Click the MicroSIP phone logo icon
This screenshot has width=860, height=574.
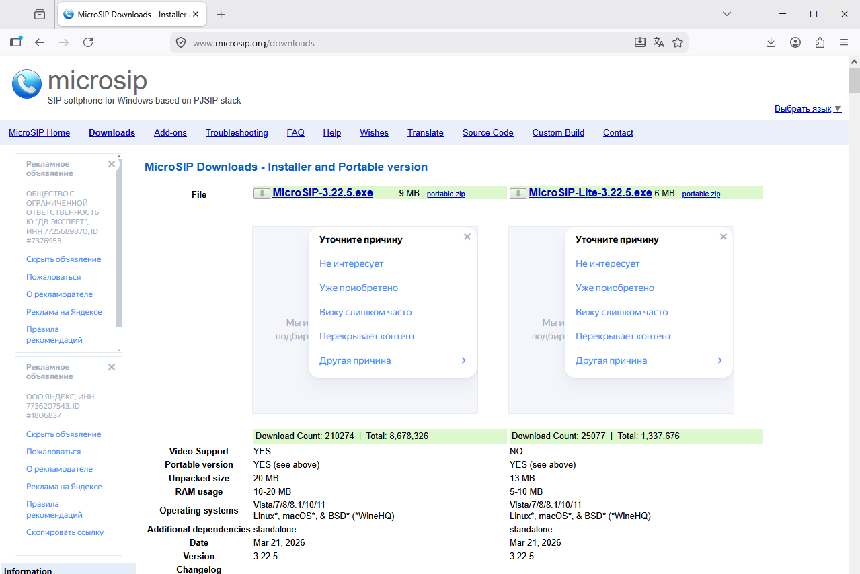click(x=27, y=84)
